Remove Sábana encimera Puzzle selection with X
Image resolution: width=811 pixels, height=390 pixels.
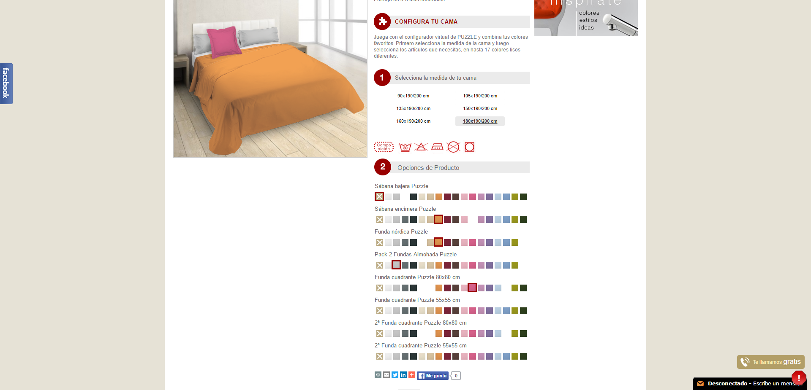coord(380,220)
